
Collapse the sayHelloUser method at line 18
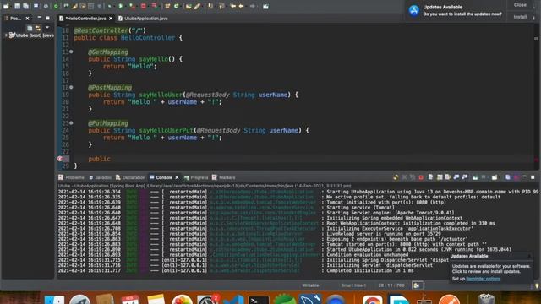tap(71, 88)
